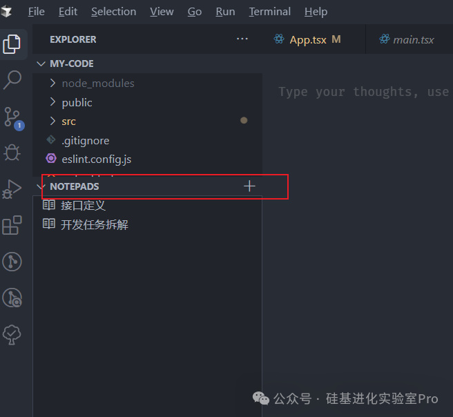The height and width of the screenshot is (417, 453).
Task: Open the tree-shaped icon in activity bar
Action: click(12, 334)
